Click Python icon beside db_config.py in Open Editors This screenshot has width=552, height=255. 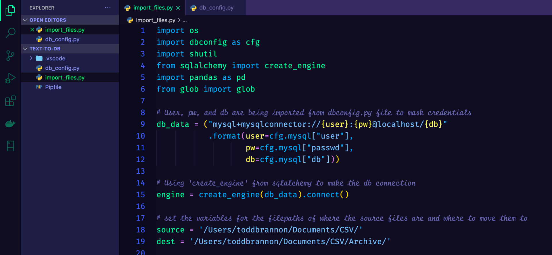point(39,39)
